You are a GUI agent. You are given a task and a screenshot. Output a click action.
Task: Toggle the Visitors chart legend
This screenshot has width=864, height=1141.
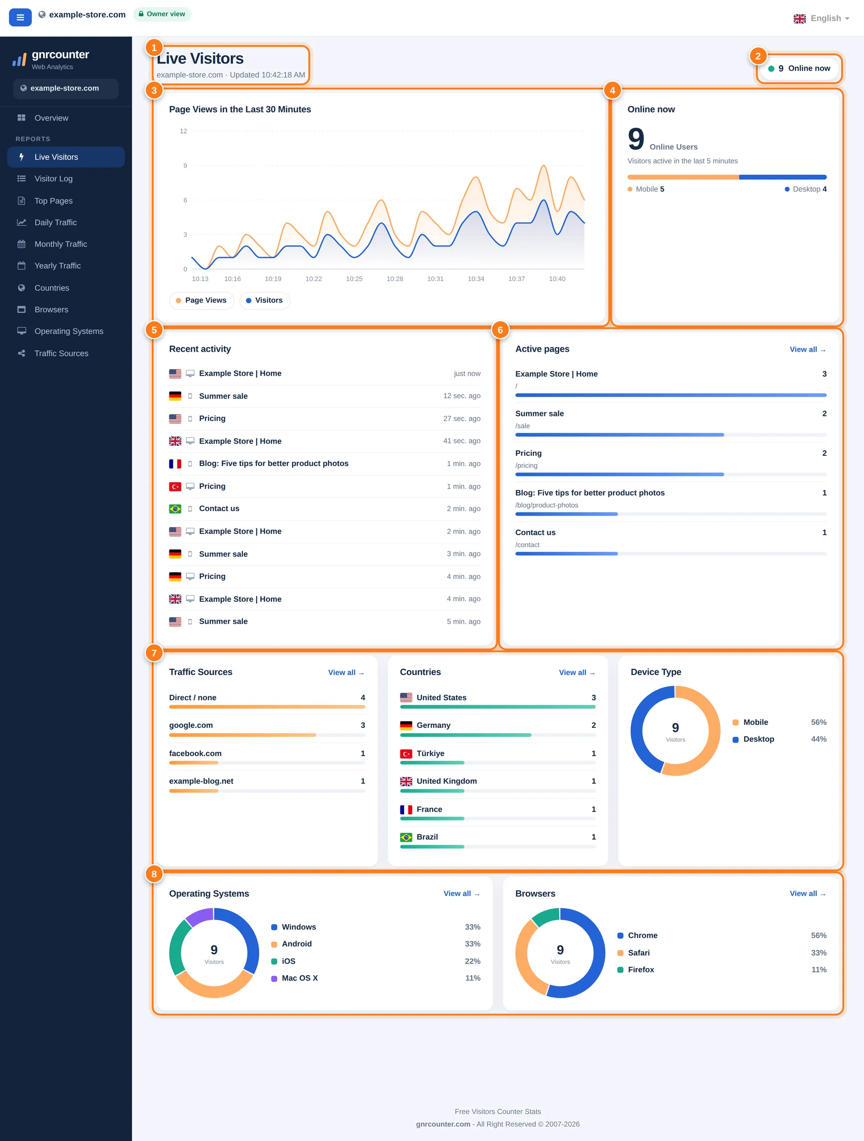click(264, 300)
